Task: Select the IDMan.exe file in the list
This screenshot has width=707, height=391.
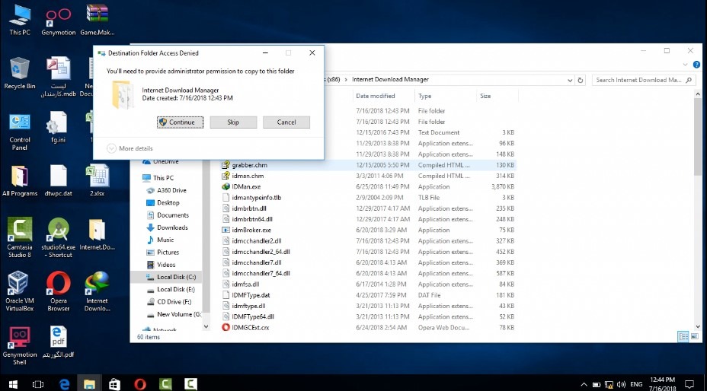Action: (x=246, y=186)
